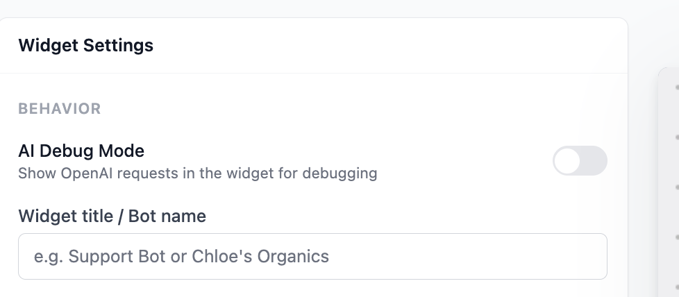Select the 'Widget Settings' card heading

click(x=85, y=46)
